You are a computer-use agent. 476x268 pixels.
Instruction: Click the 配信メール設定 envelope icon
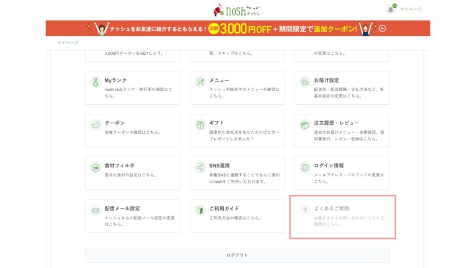96,210
